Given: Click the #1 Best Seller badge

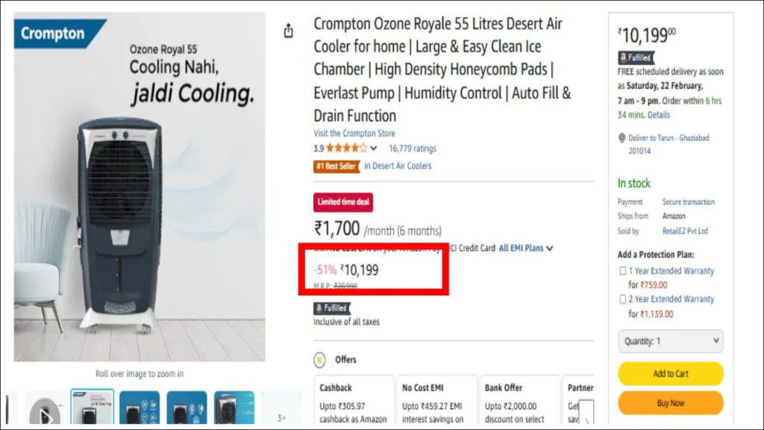Looking at the screenshot, I should pos(336,166).
